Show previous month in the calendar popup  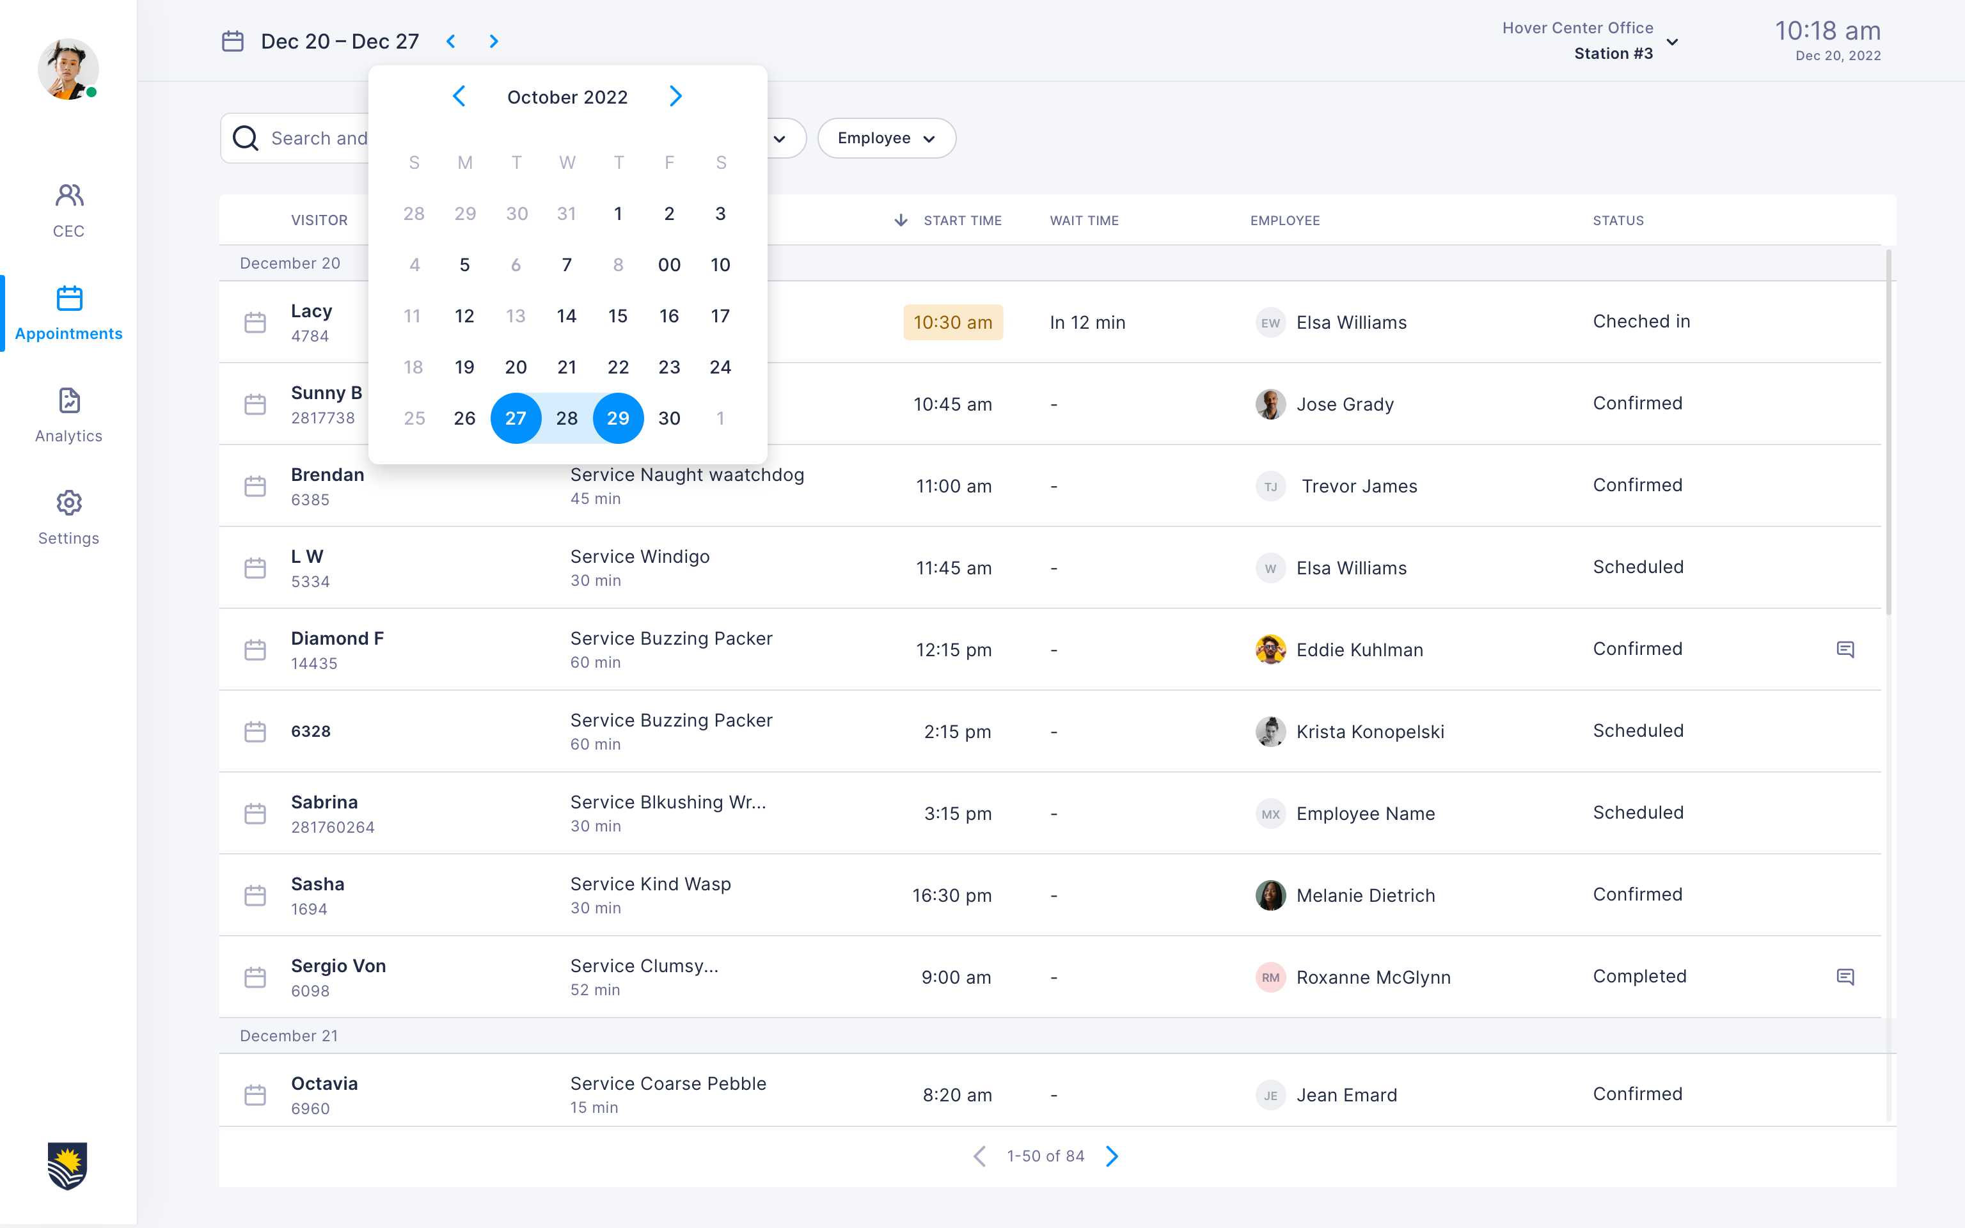point(459,97)
